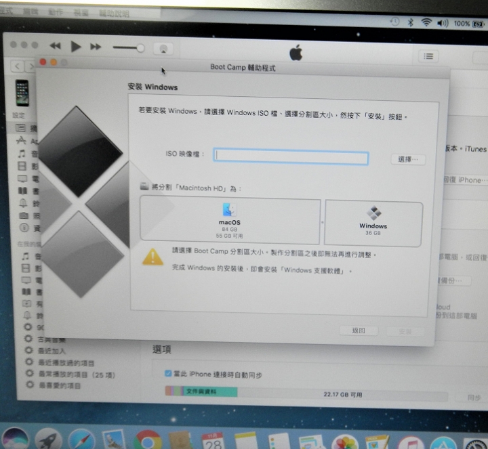Select the music note icon under 設定

(22, 153)
